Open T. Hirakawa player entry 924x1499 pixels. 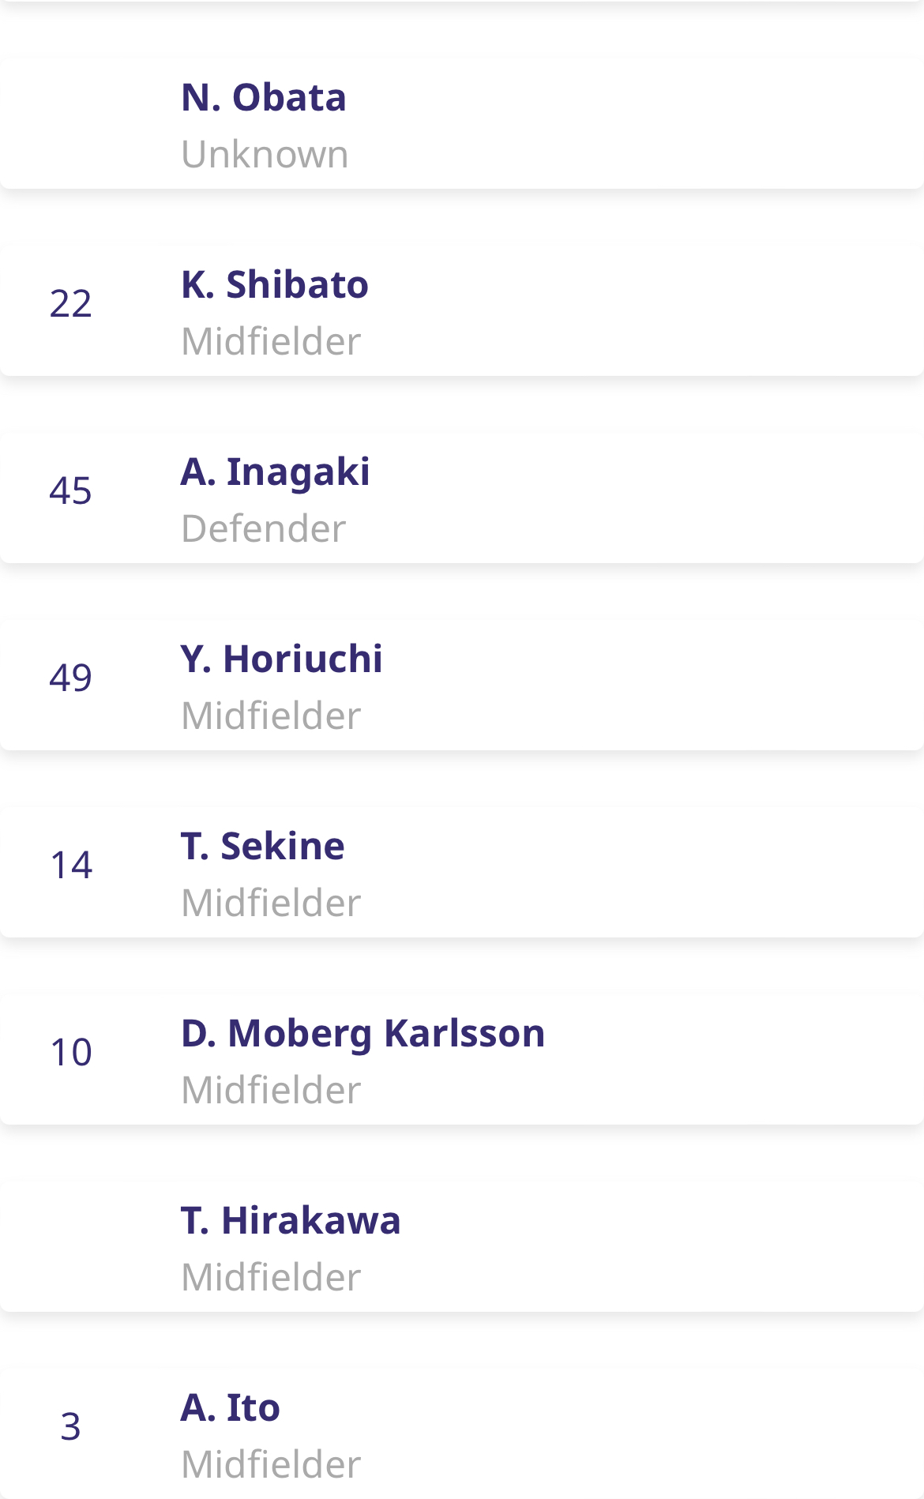coord(291,1221)
